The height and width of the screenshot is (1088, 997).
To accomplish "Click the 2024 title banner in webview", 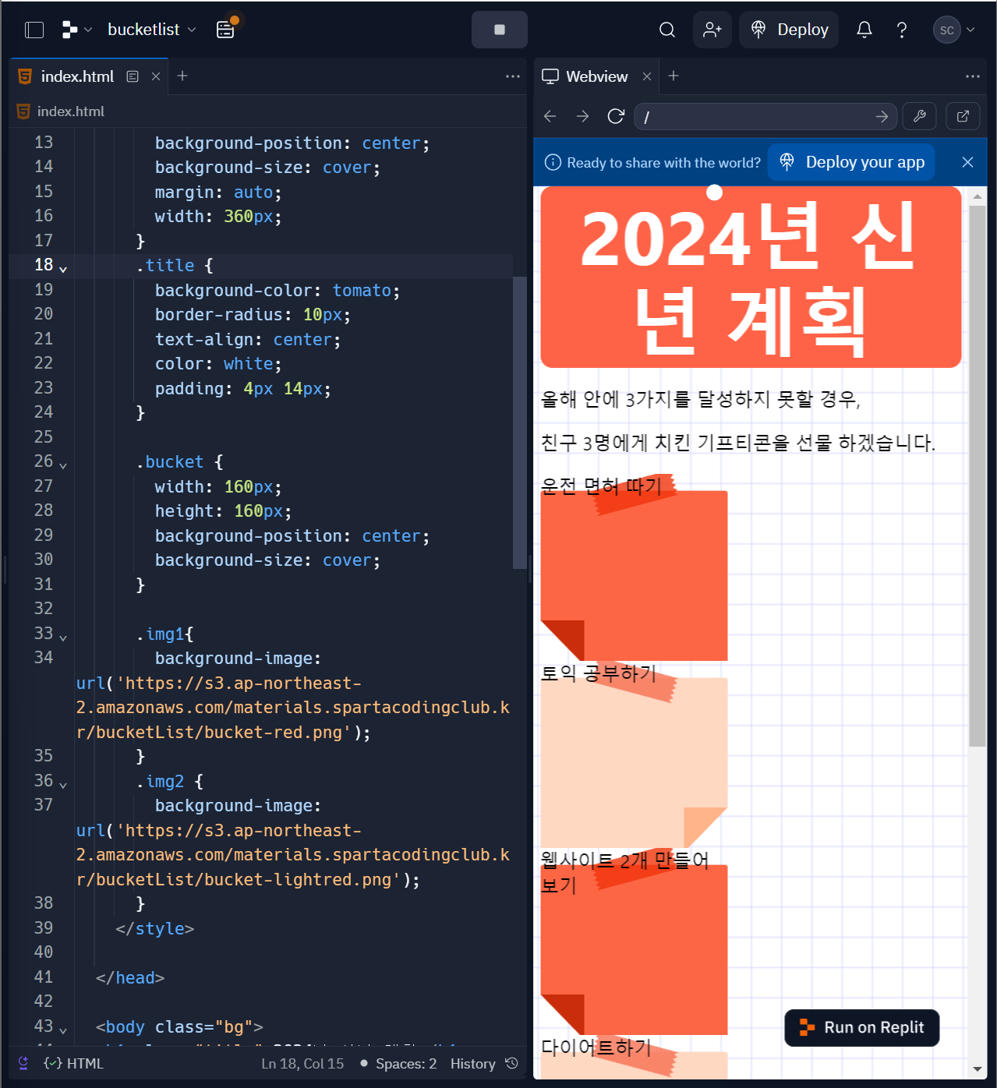I will coord(751,277).
